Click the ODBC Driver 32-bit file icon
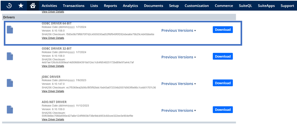Screen dimensions: 297x125 (10, 56)
